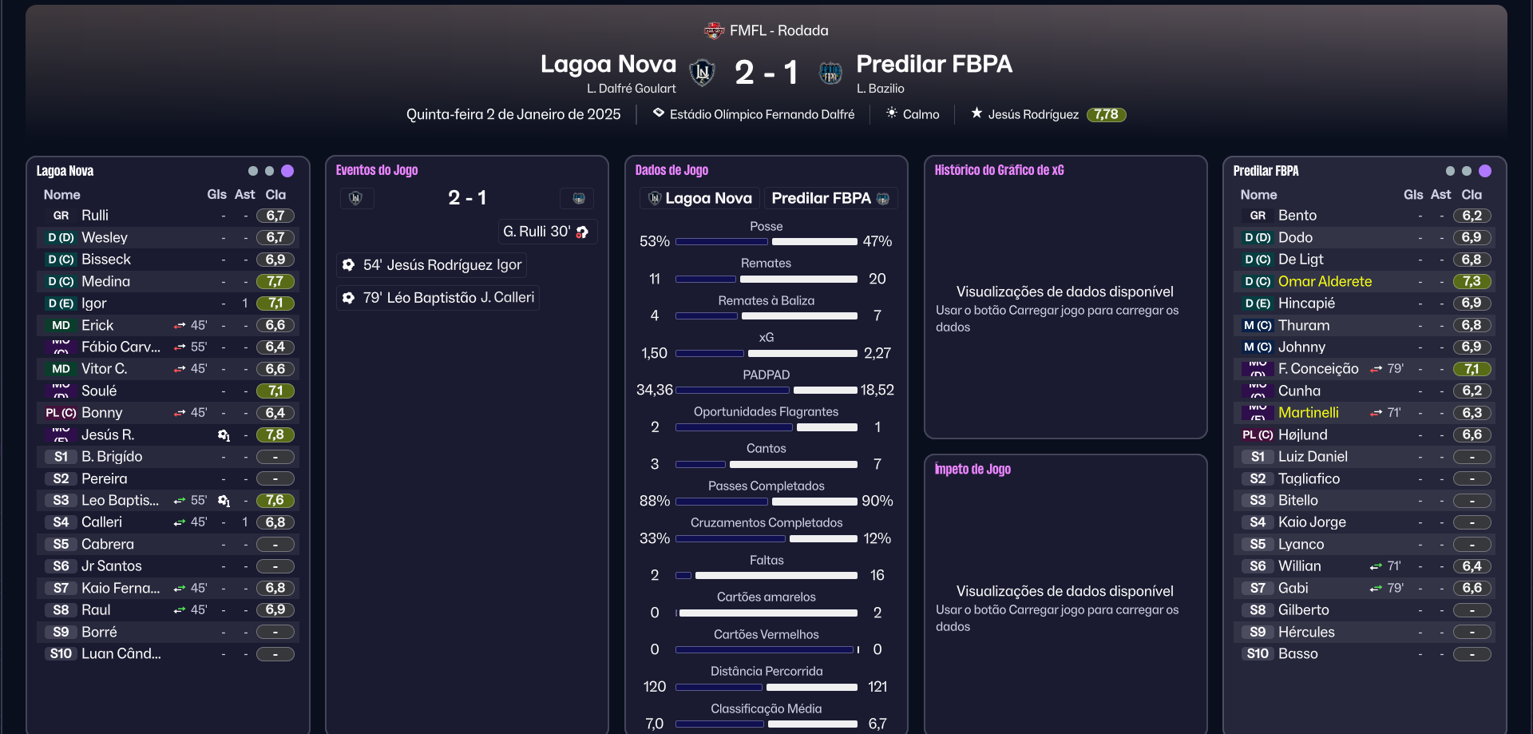Click the away team badge in Eventos do Jogo
This screenshot has width=1533, height=734.
pos(578,198)
